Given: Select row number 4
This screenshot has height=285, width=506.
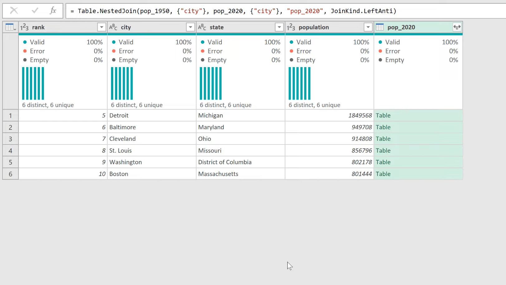Looking at the screenshot, I should (x=10, y=150).
